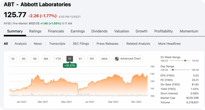Go to the Dividends tab
Screen dimensions: 205x110
(99, 31)
